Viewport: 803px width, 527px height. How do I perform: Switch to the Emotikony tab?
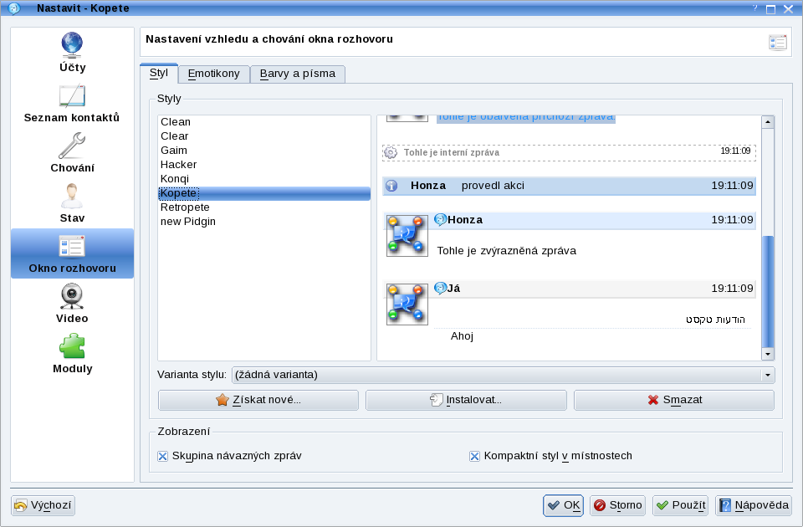pyautogui.click(x=213, y=74)
